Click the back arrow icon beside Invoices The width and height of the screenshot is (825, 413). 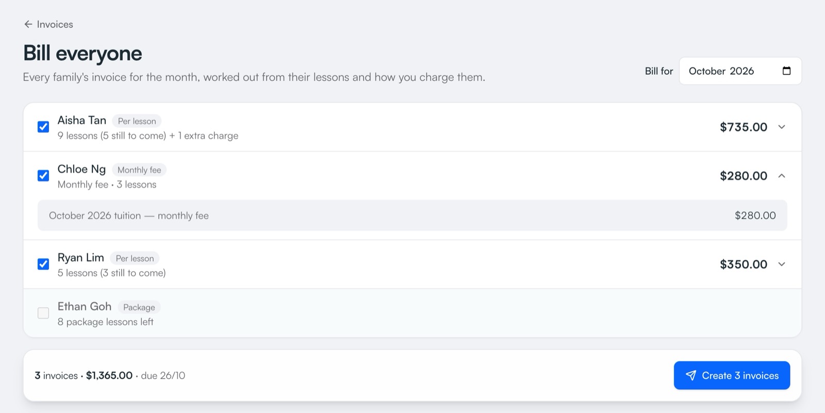[x=28, y=24]
